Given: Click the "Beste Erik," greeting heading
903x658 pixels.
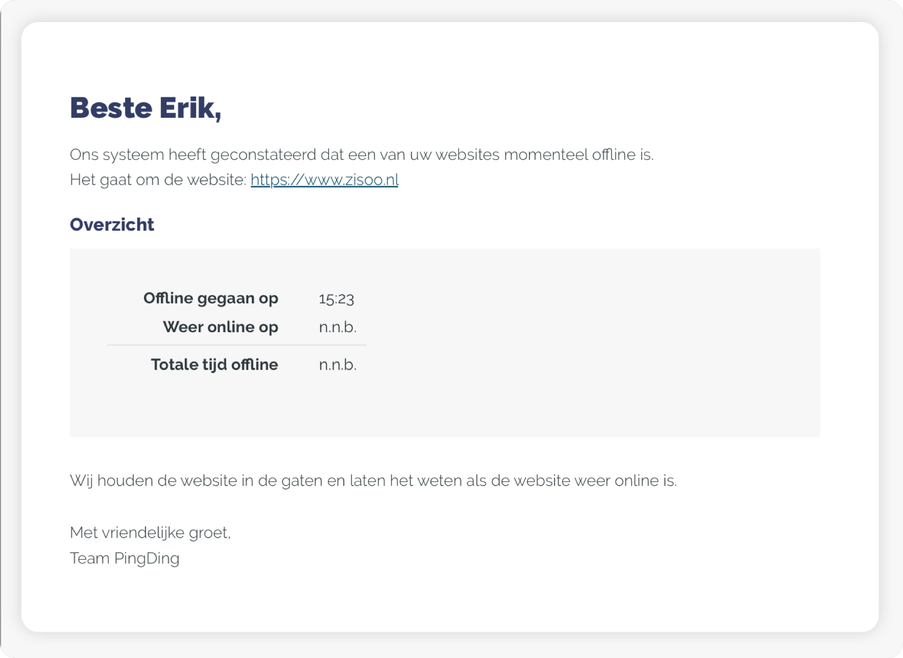Looking at the screenshot, I should [x=146, y=108].
